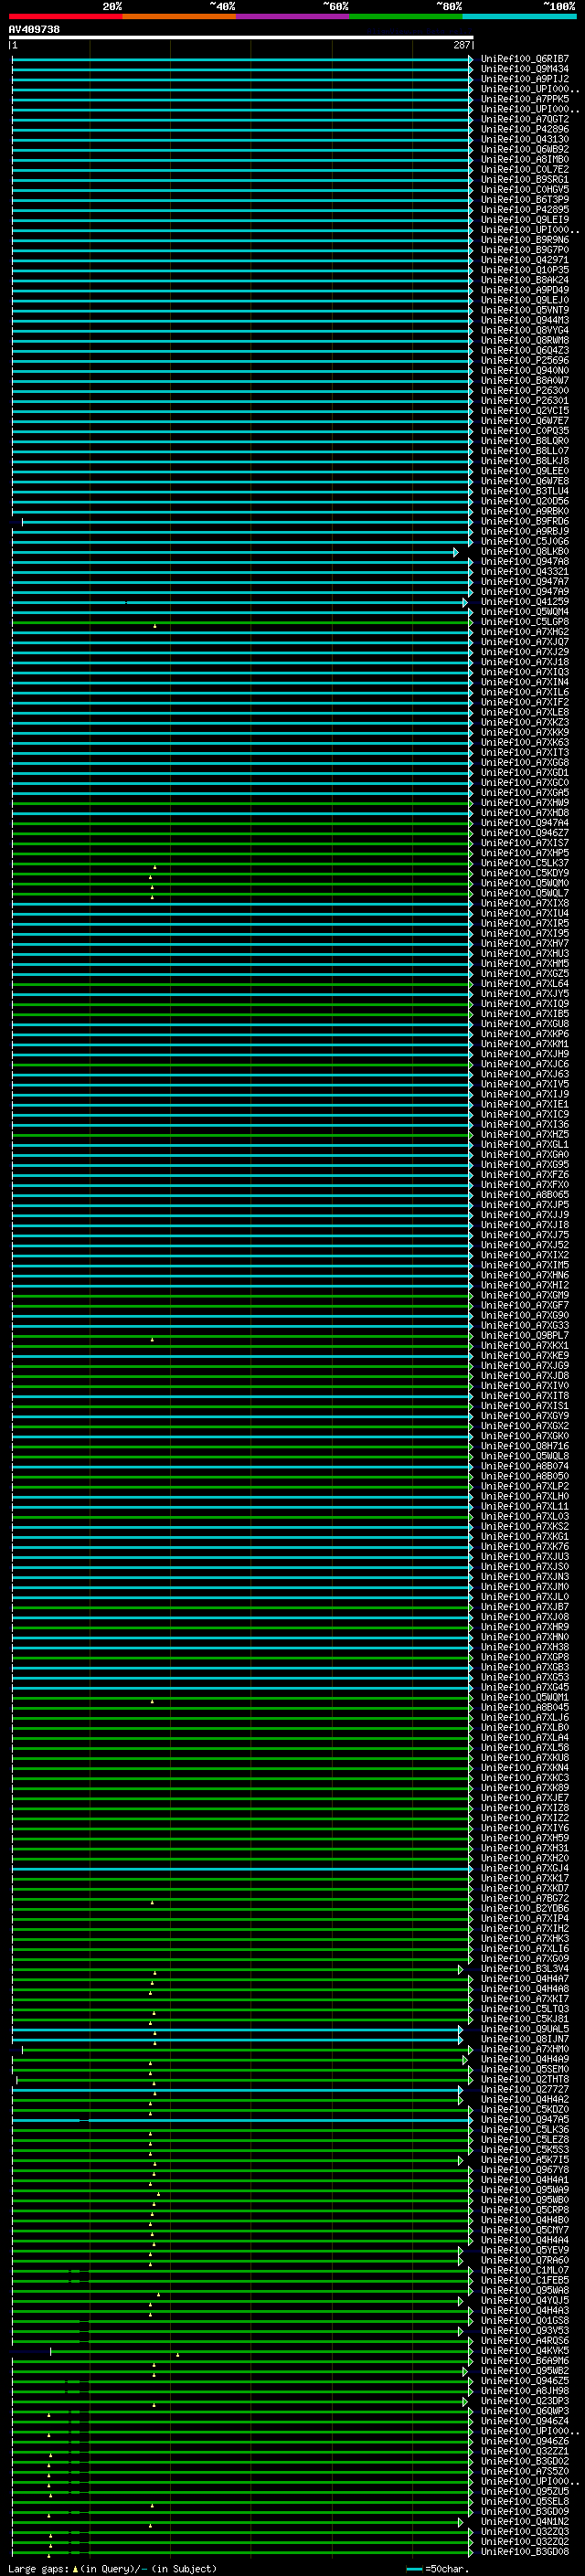Click the UniRef100_B2YDB6 label
This screenshot has width=585, height=2576.
pyautogui.click(x=525, y=1908)
